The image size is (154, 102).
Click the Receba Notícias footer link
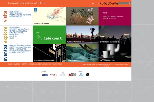click(55, 64)
